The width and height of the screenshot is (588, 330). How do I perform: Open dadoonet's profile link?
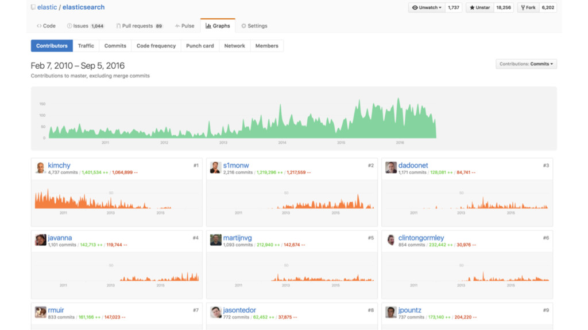coord(413,166)
